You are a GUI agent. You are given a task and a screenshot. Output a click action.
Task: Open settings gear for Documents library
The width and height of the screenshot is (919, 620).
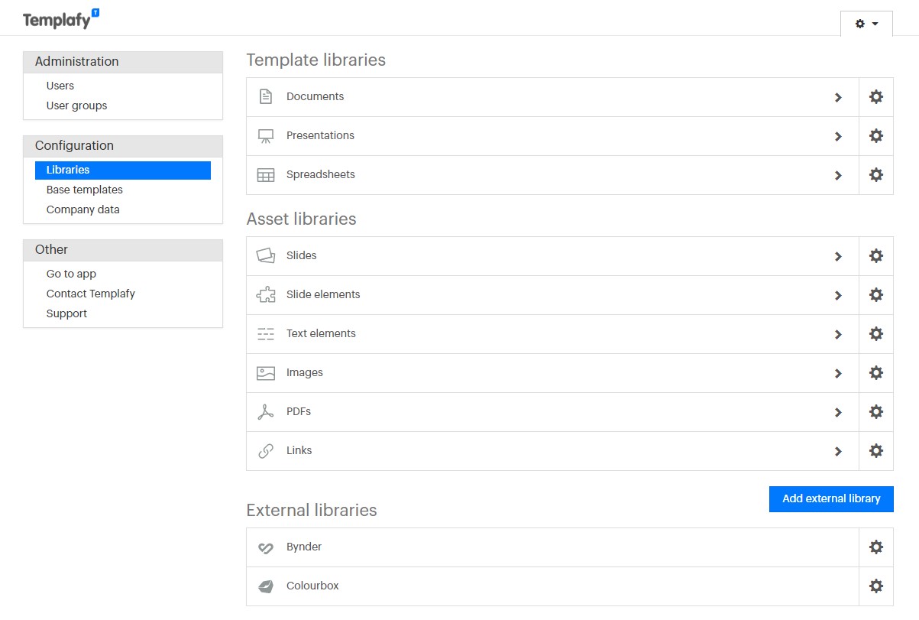876,97
